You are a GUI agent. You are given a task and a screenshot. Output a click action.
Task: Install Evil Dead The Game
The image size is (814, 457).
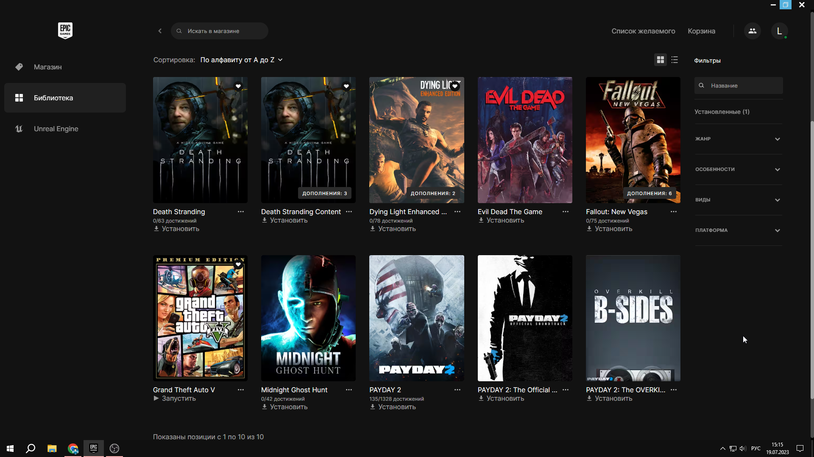coord(501,220)
